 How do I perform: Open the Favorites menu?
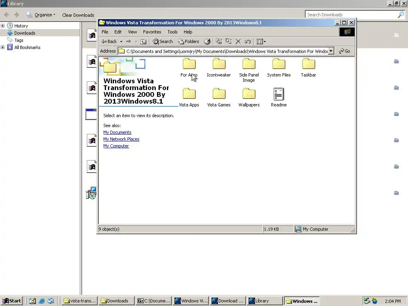click(152, 32)
